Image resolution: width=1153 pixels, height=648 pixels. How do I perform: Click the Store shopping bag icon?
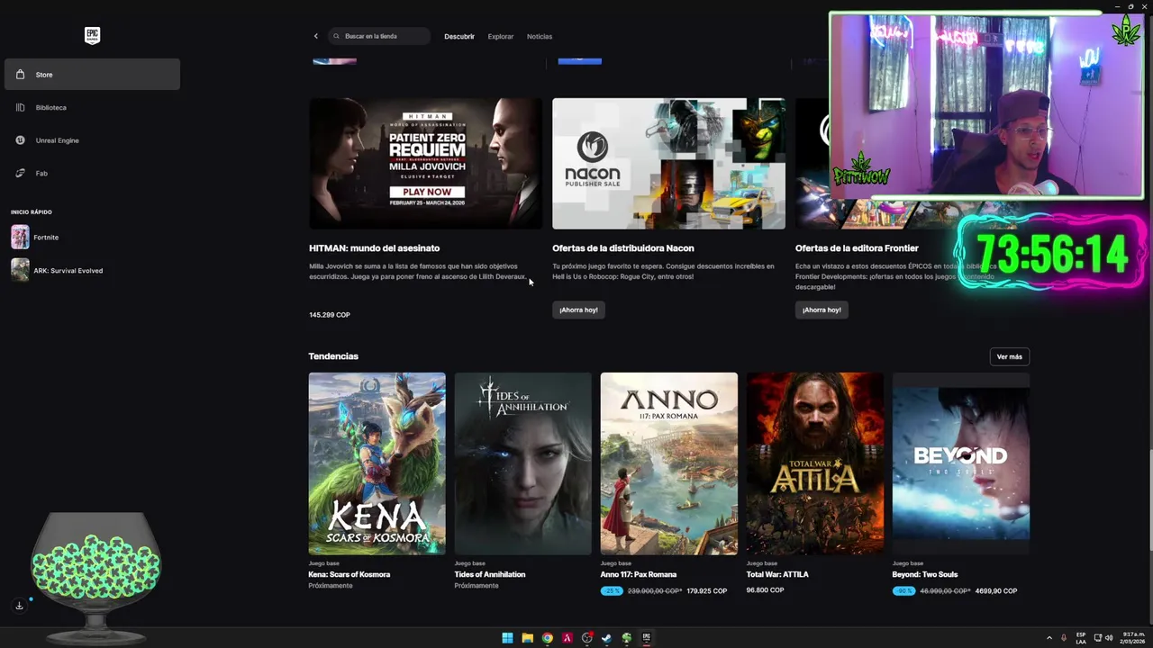(20, 75)
